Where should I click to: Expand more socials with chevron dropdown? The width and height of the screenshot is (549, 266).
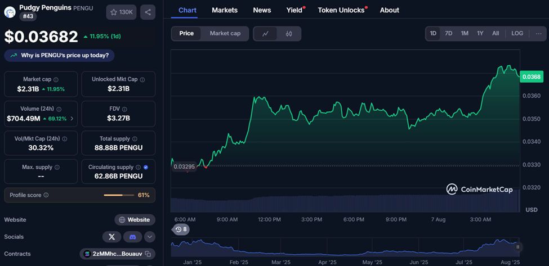(150, 237)
